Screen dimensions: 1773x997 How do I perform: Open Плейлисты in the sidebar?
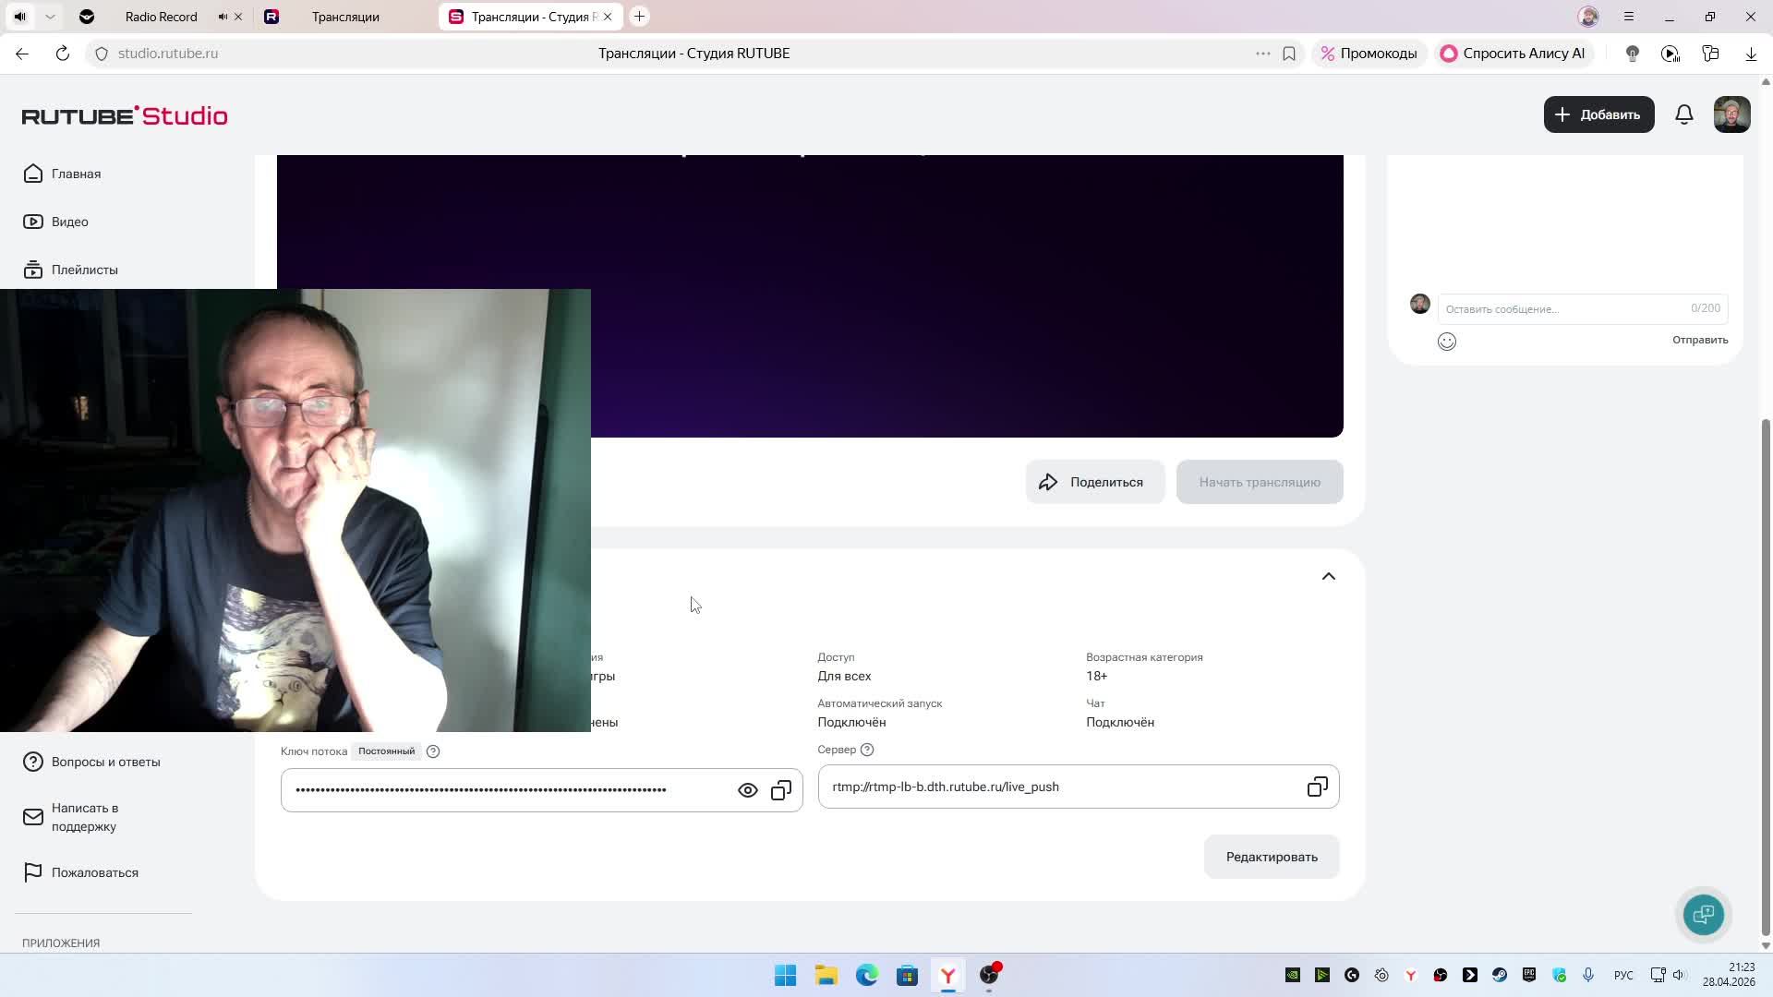tap(84, 270)
